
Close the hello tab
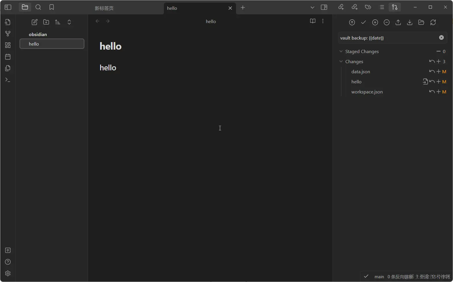point(230,8)
